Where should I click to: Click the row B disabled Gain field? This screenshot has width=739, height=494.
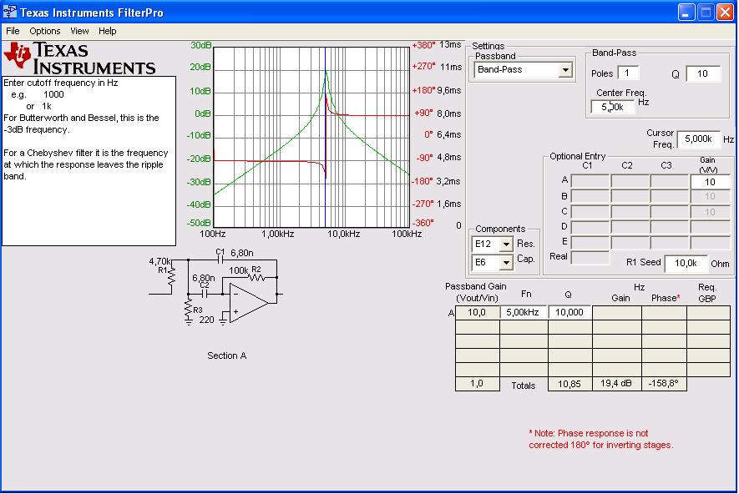711,196
